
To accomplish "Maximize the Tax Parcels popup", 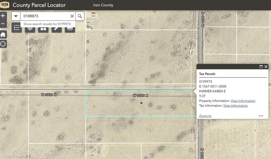I will [x=261, y=67].
